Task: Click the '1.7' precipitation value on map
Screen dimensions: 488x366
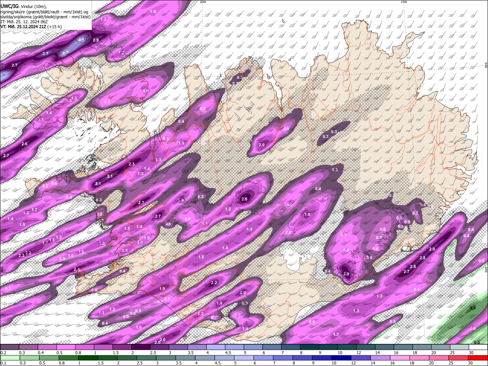Action: coord(45,243)
